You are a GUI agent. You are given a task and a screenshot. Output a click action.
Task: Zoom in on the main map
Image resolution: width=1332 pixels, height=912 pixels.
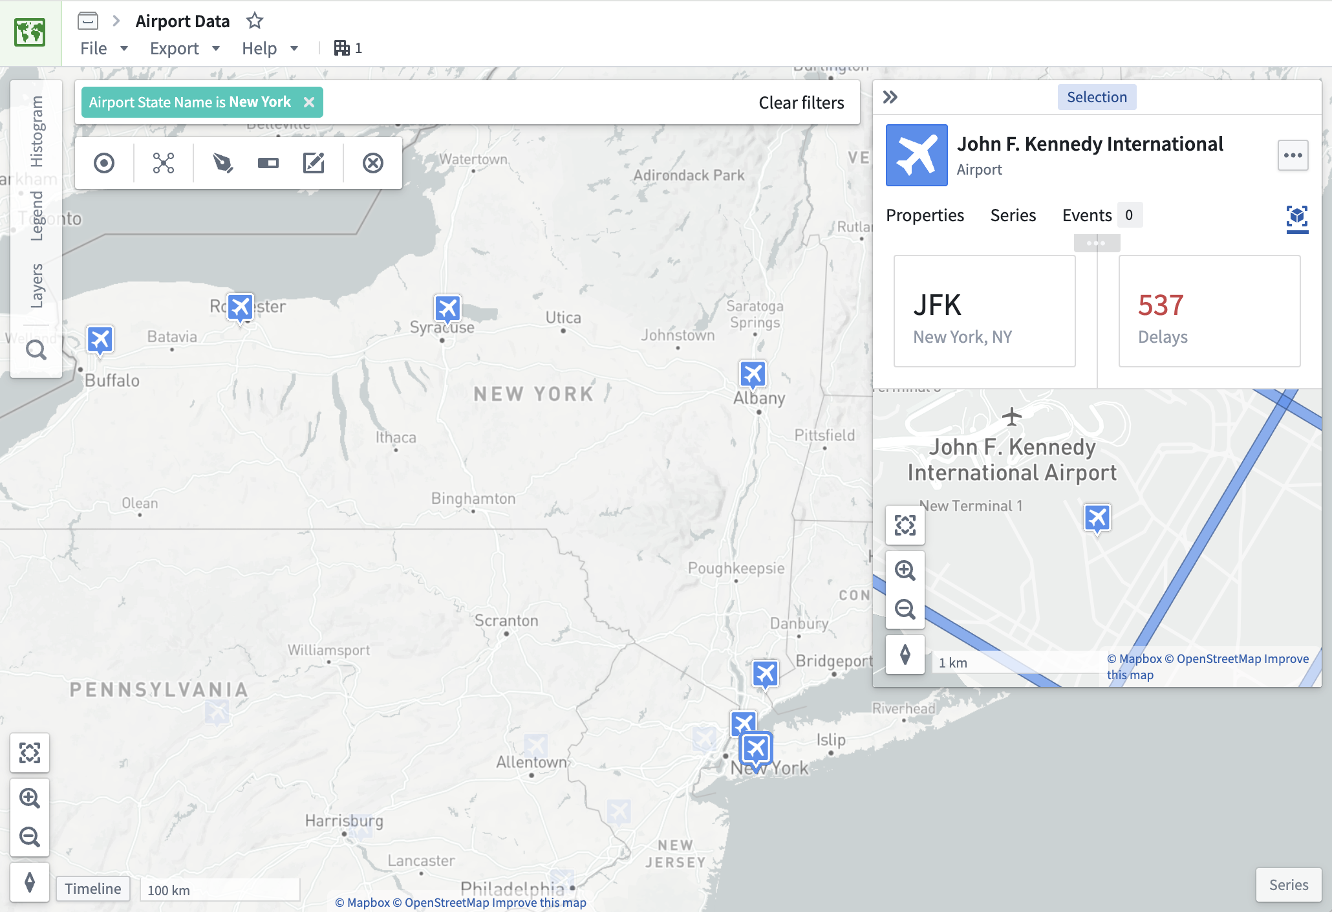click(30, 798)
